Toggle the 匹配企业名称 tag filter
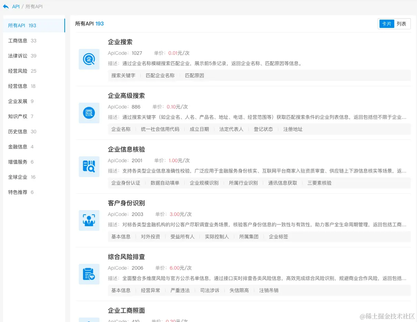Image resolution: width=417 pixels, height=322 pixels. (160, 75)
